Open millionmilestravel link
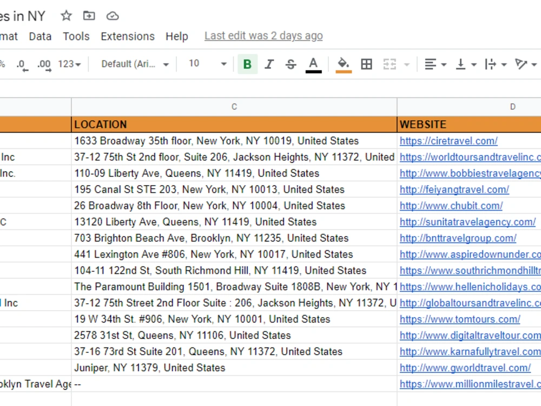The width and height of the screenshot is (541, 406). 470,384
